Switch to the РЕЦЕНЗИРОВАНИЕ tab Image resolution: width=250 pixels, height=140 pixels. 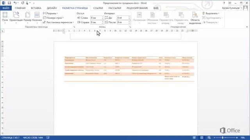pos(137,8)
